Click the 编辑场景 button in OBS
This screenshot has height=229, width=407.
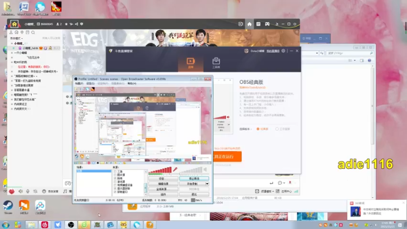coord(163,184)
